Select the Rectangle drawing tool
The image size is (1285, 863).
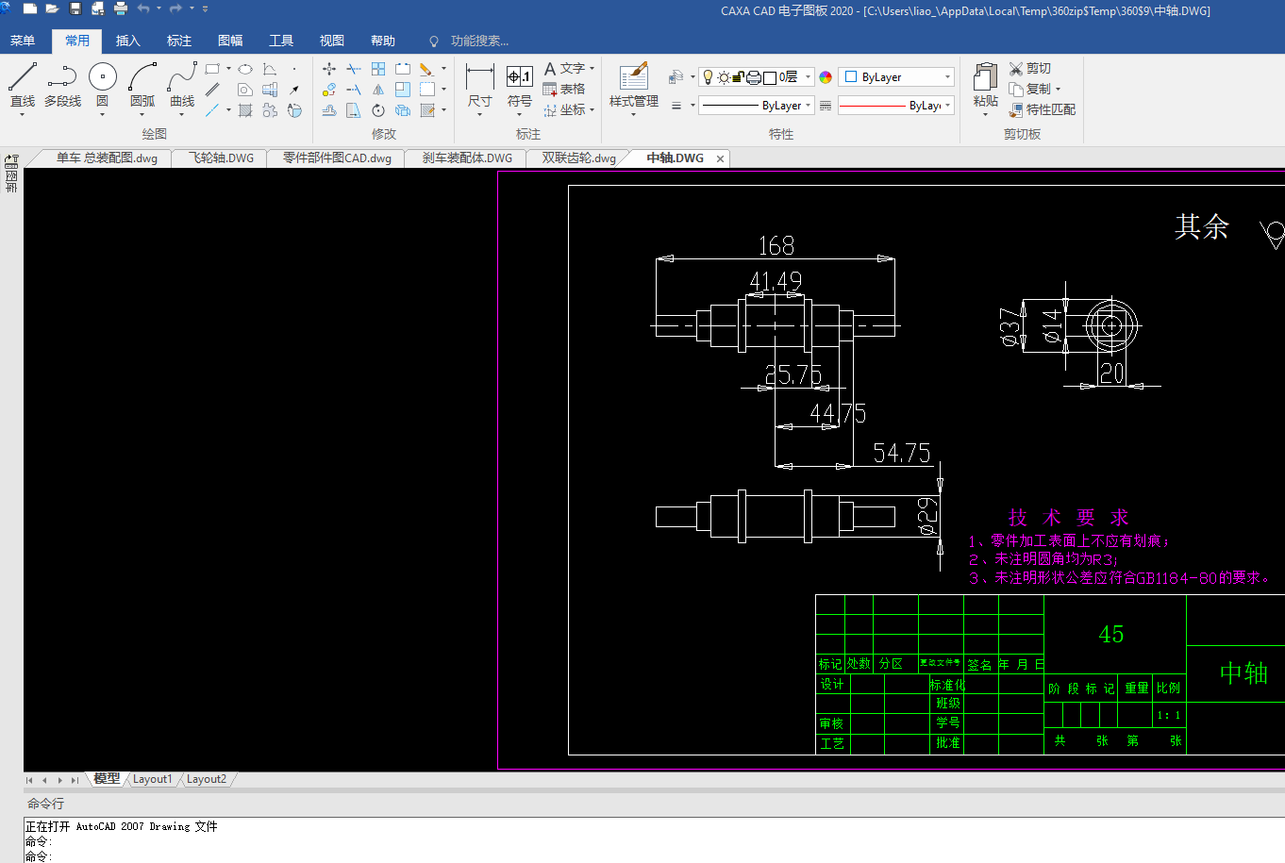click(x=212, y=69)
